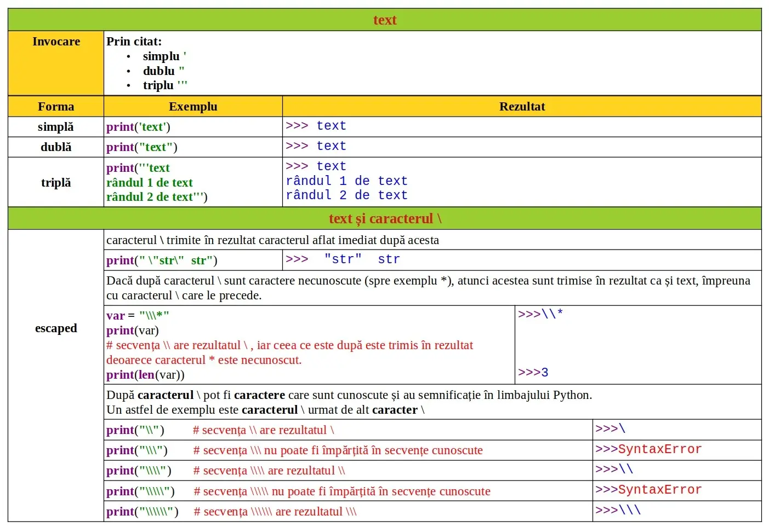Click red text 'deoarece caracterul * este necunoscut.'

tap(204, 360)
